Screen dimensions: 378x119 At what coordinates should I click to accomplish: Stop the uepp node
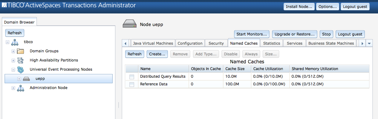tap(326, 34)
